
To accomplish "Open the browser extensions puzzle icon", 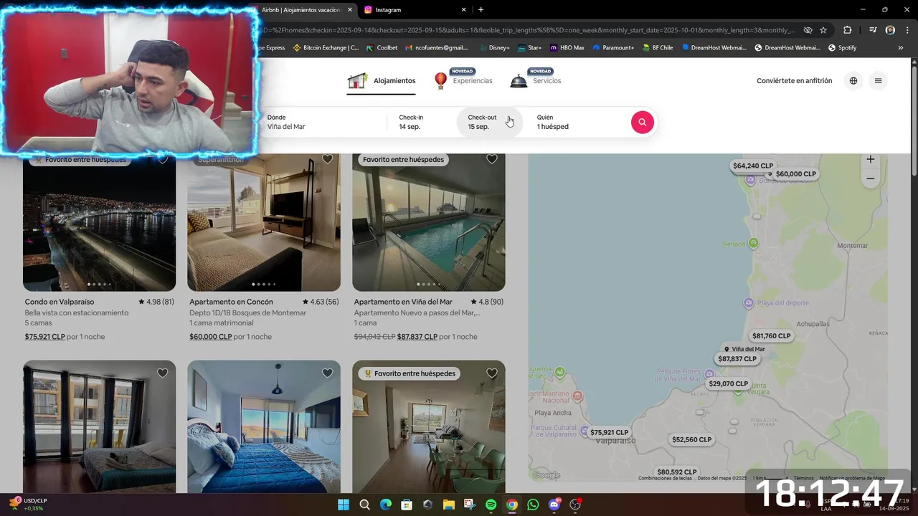I will [848, 30].
